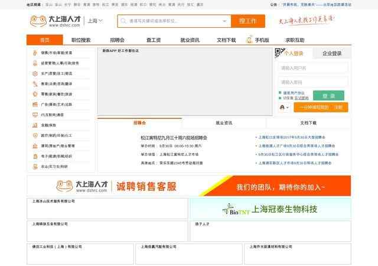Expand the search box dropdown arrow
This screenshot has width=378, height=266.
point(224,21)
